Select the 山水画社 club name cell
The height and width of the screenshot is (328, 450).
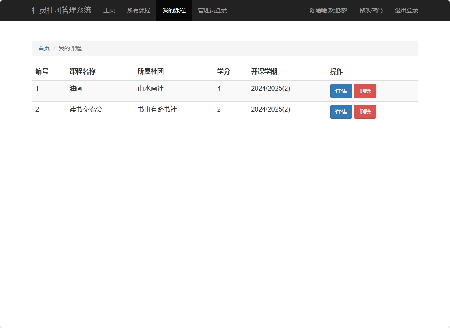point(151,88)
